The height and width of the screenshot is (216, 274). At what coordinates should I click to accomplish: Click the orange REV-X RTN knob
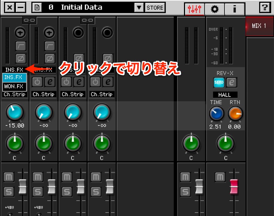point(235,114)
